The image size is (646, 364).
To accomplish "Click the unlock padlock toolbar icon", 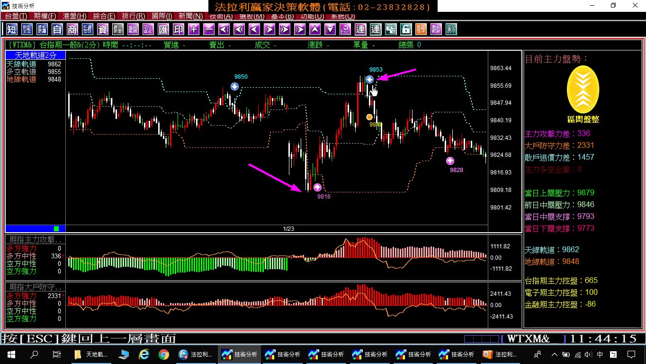I will tap(406, 29).
